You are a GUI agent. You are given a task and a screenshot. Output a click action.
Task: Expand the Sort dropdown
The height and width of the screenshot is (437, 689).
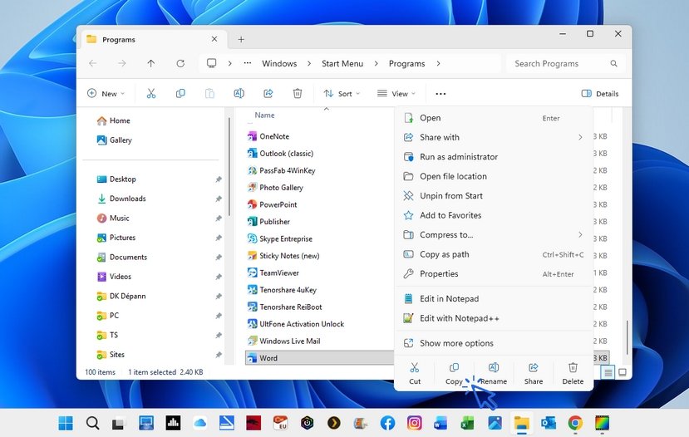pos(341,94)
